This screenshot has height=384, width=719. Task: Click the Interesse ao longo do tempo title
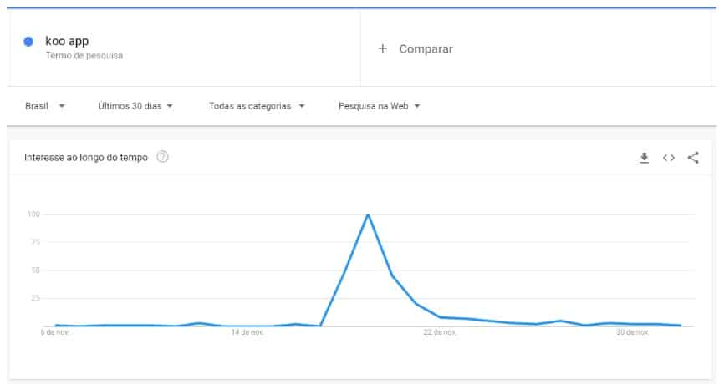point(85,157)
